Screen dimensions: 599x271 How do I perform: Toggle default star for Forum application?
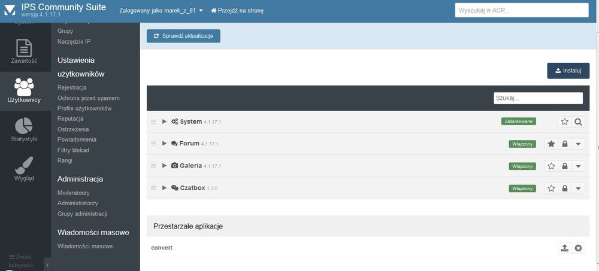[551, 144]
